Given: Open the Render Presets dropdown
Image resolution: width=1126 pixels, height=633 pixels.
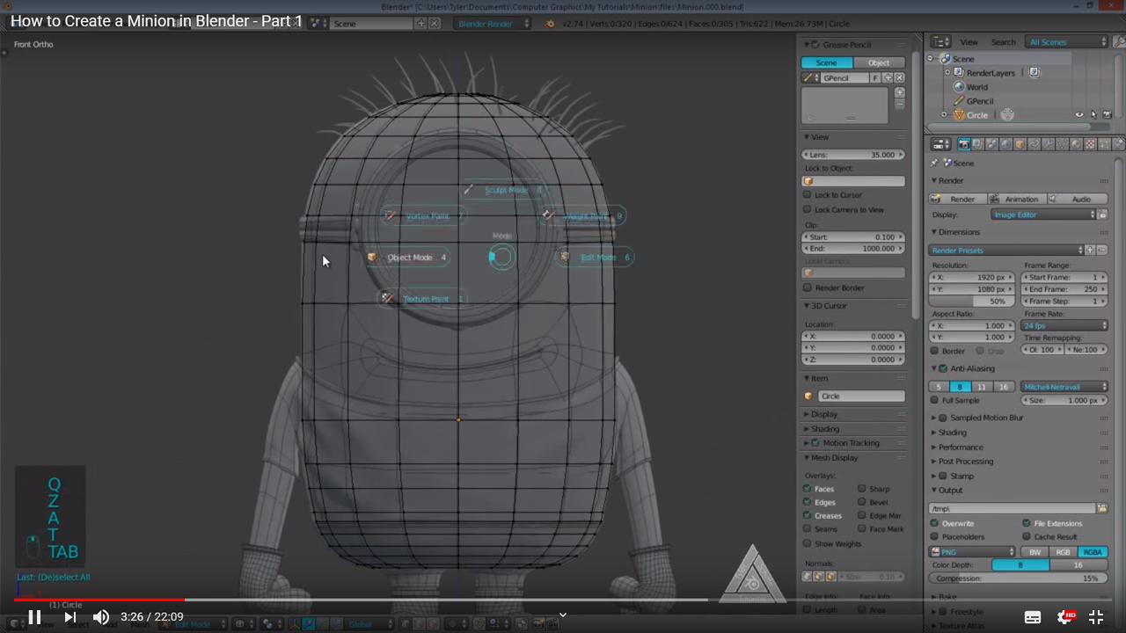Looking at the screenshot, I should pos(1006,251).
